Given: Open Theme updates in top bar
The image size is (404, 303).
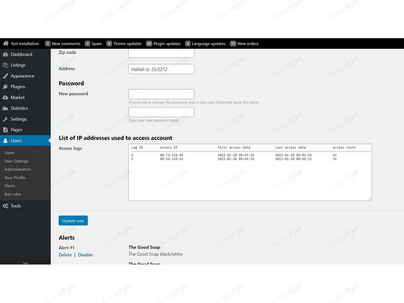Looking at the screenshot, I should (128, 44).
